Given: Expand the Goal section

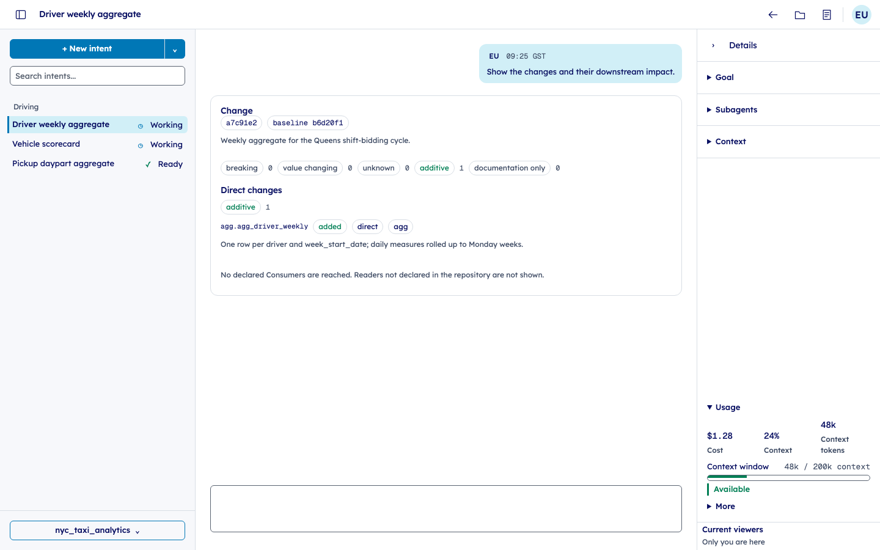Looking at the screenshot, I should (x=788, y=78).
